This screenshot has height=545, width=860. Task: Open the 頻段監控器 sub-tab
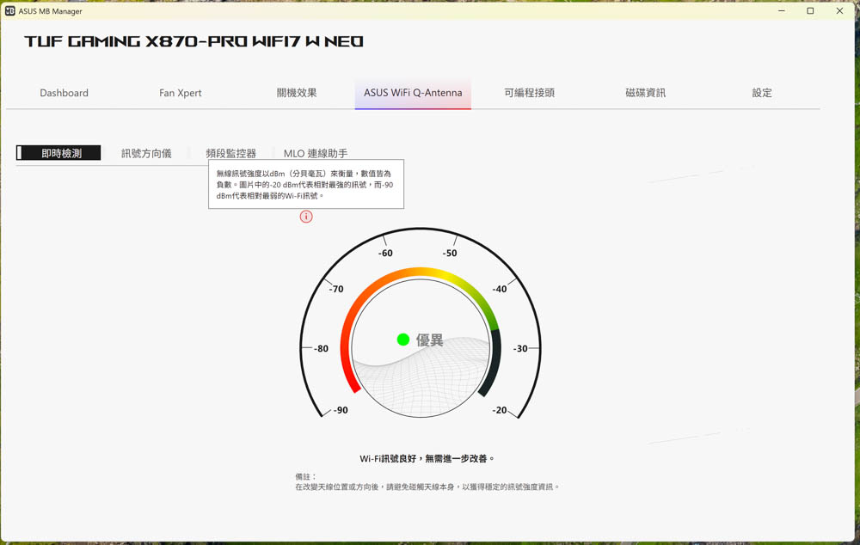pyautogui.click(x=230, y=153)
